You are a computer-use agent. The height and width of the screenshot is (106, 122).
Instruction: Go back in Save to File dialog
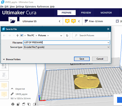pyautogui.click(x=4, y=36)
